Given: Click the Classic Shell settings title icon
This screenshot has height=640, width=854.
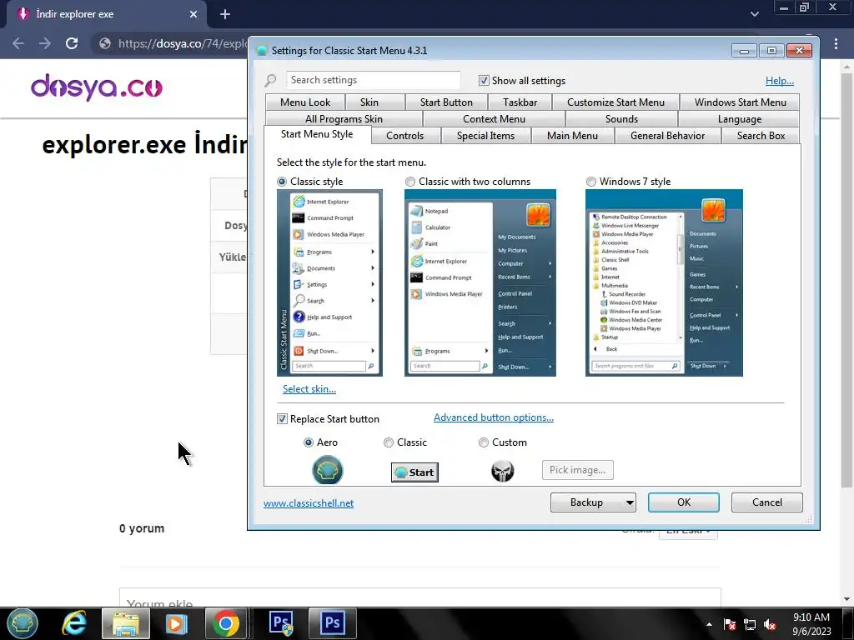Looking at the screenshot, I should pos(261,51).
